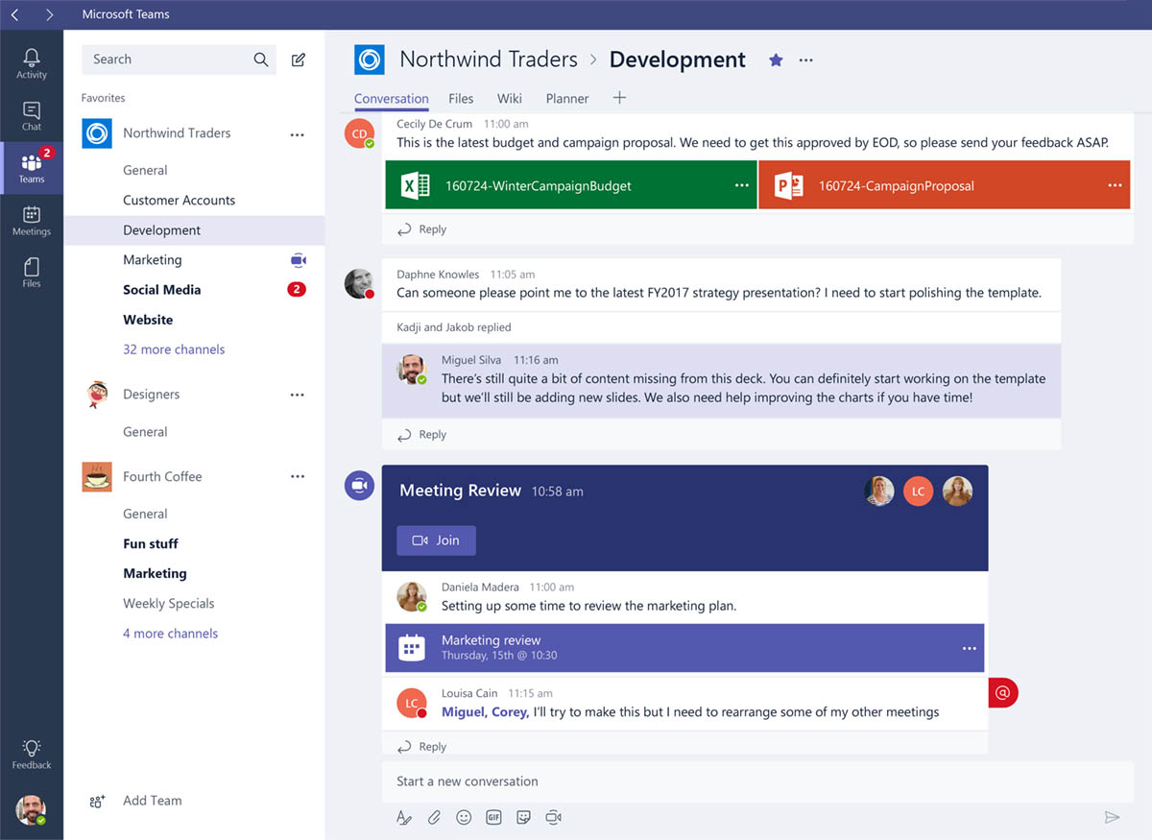
Task: Open the text format icon
Action: [x=404, y=818]
